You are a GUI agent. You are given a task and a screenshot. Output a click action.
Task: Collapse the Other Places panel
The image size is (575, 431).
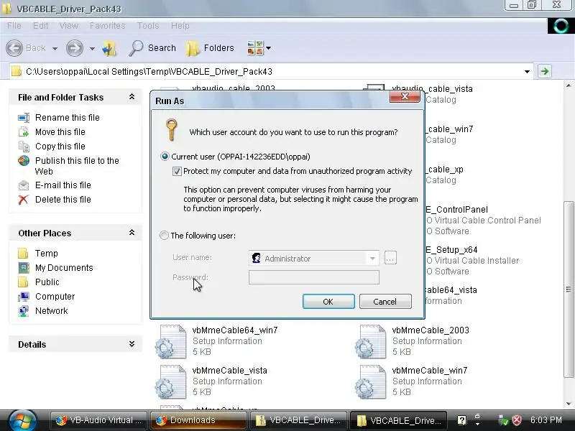(x=132, y=233)
